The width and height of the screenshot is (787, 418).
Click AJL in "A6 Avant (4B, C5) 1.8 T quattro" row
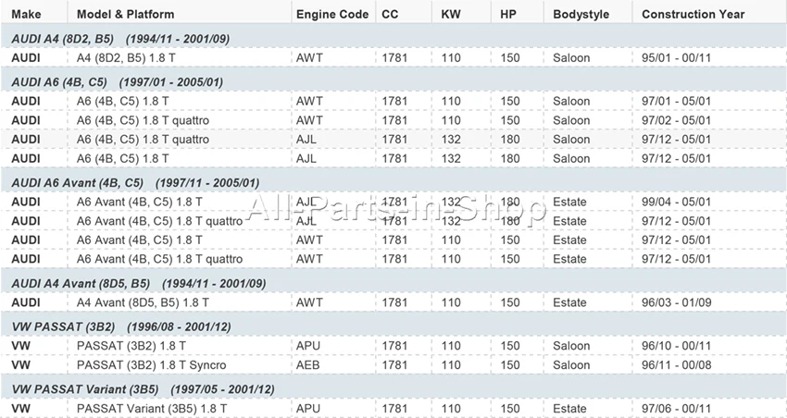[306, 221]
